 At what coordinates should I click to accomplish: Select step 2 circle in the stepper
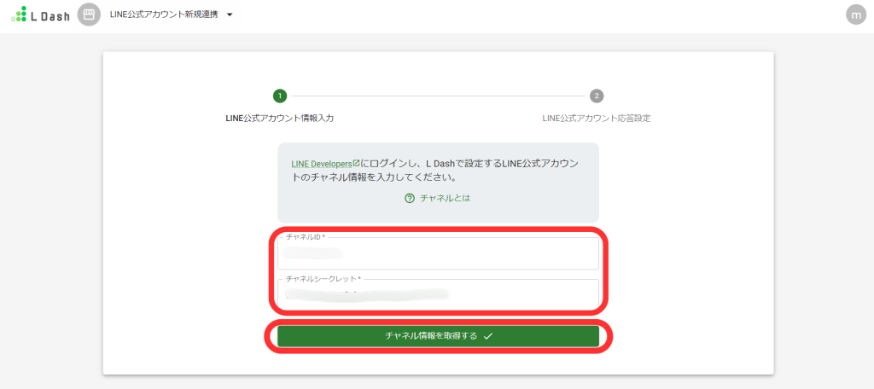(x=597, y=96)
